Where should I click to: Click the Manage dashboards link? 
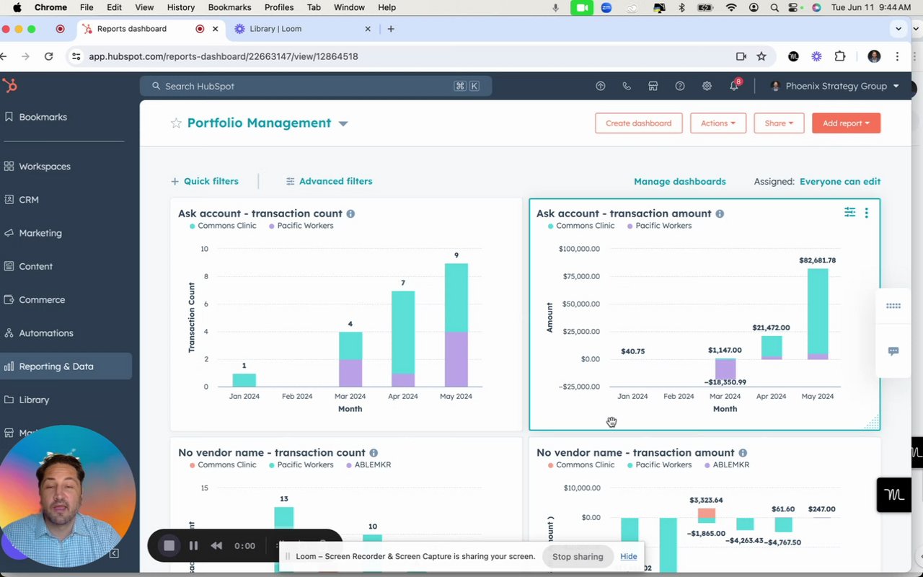680,181
